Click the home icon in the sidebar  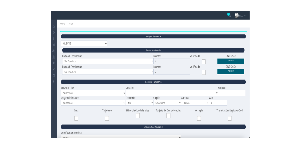(x=54, y=26)
